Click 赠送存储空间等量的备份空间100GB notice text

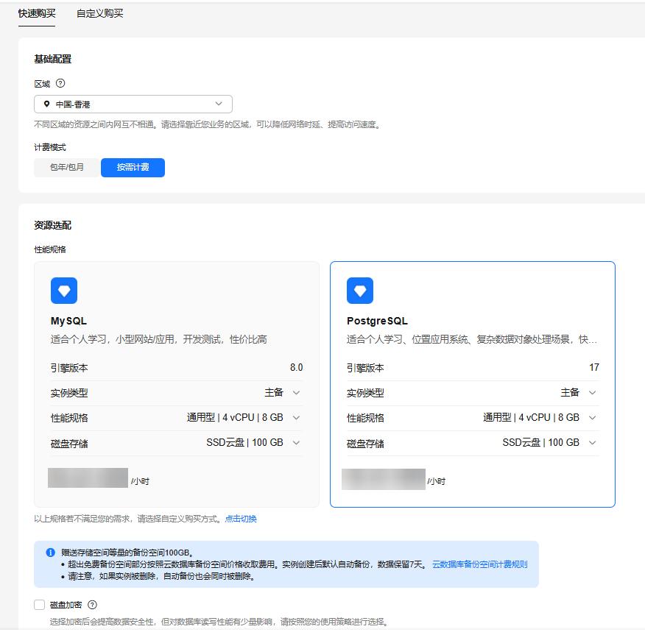[127, 553]
